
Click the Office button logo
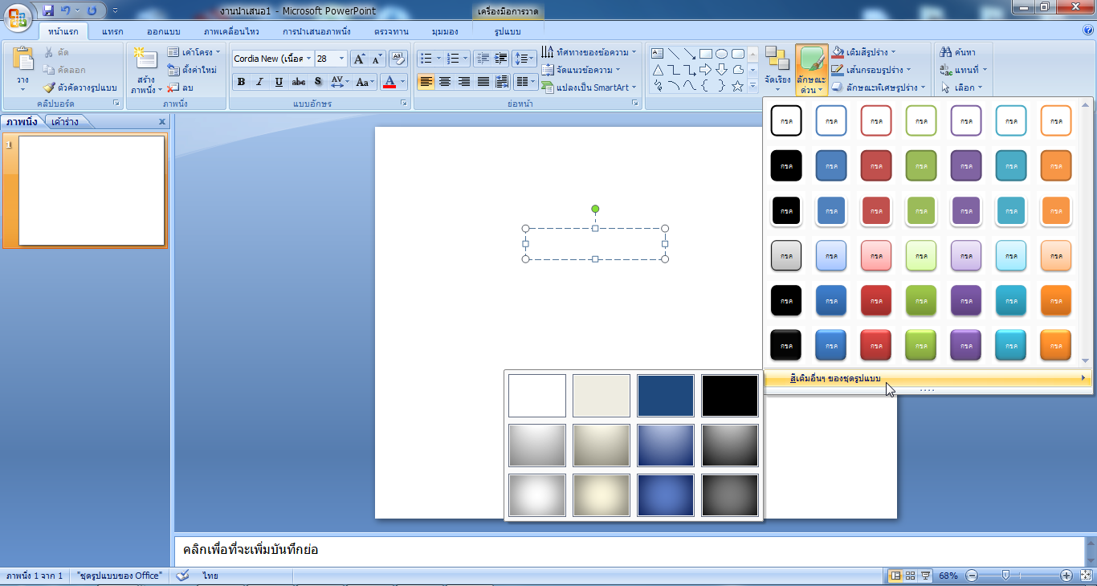18,18
